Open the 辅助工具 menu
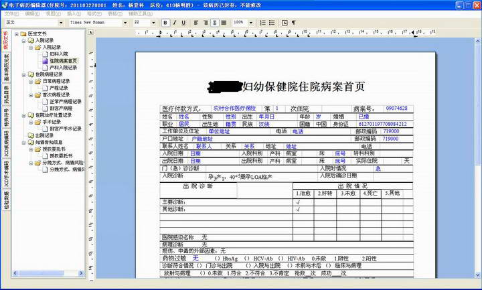This screenshot has width=482, height=290. tap(141, 14)
